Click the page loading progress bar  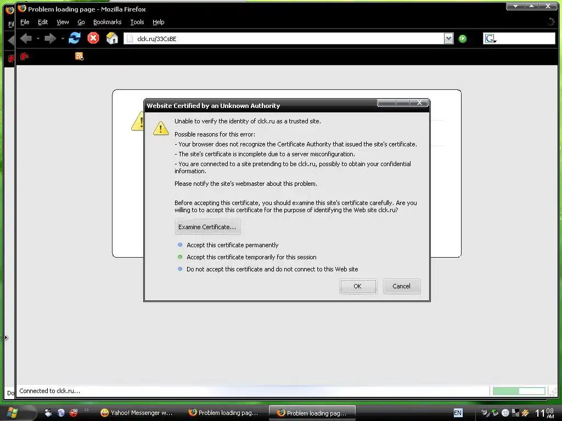[x=519, y=391]
